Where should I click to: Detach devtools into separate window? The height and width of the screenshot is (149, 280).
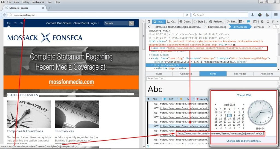coord(273,22)
